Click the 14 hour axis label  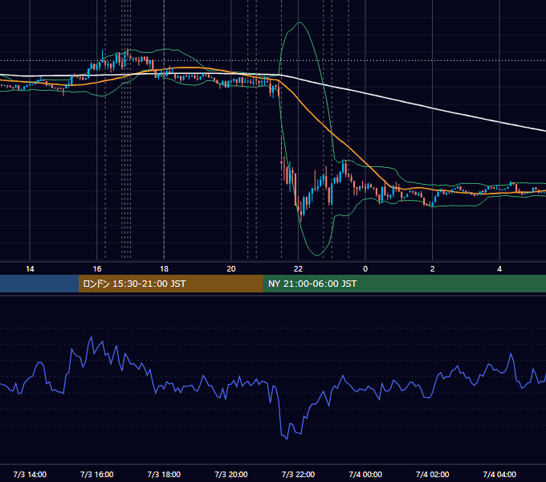[30, 269]
